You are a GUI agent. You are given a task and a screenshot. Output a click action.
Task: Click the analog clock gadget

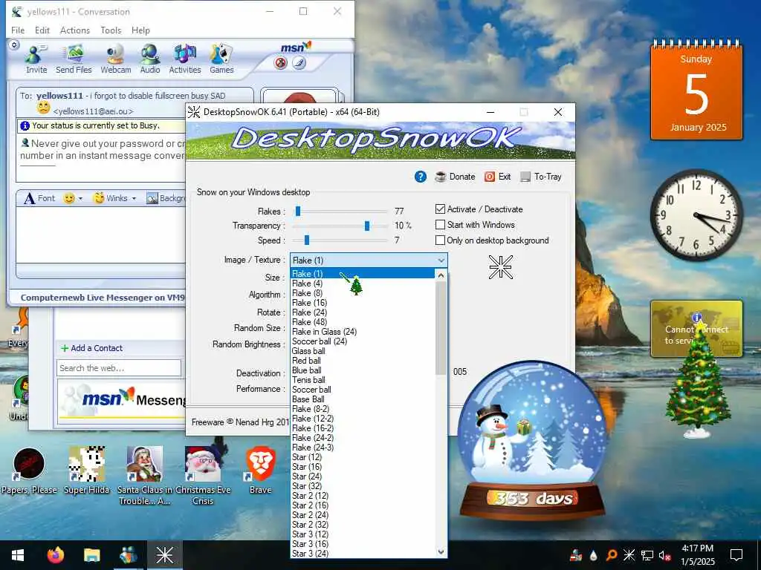(696, 214)
